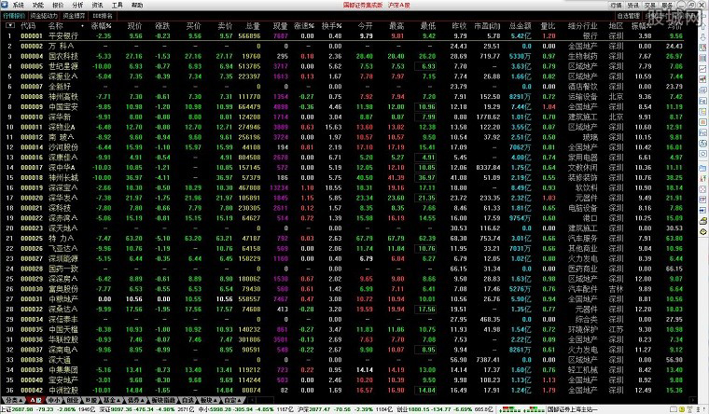This screenshot has height=414, width=709.
Task: Select stock row 000042 中洲控股
Action: (343, 390)
